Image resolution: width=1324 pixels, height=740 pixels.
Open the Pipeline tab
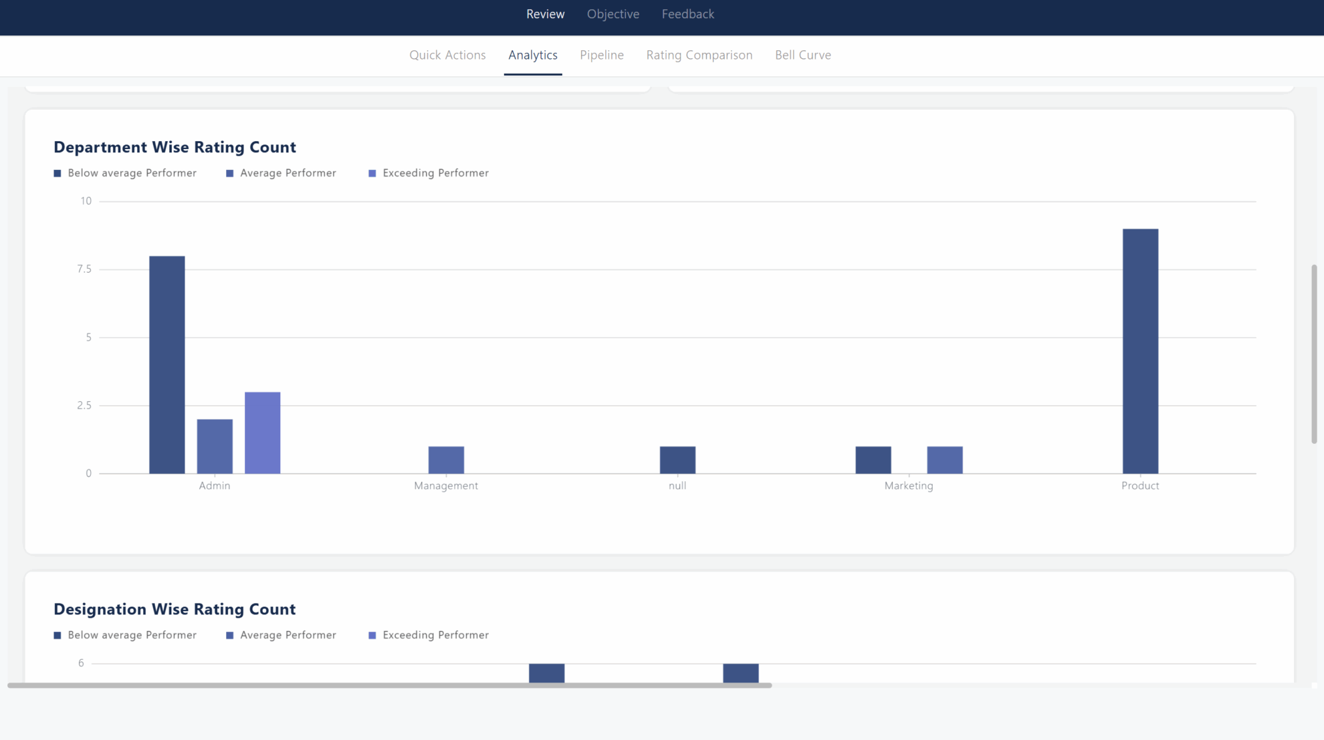coord(601,55)
